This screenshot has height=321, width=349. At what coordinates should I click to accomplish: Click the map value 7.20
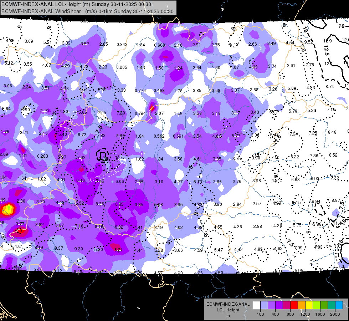[x=121, y=113]
